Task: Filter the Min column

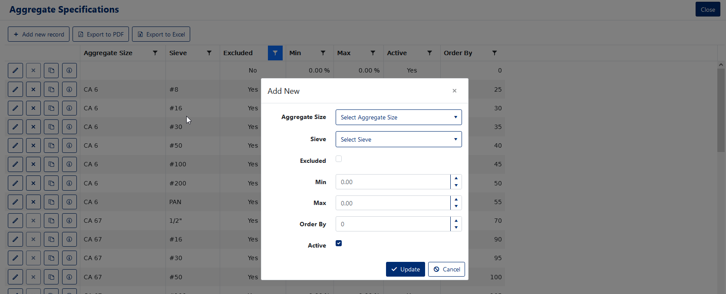Action: [x=323, y=53]
